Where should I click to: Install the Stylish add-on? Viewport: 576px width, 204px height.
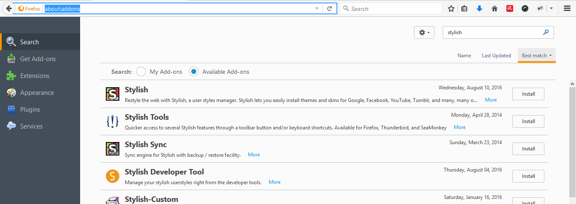[528, 94]
